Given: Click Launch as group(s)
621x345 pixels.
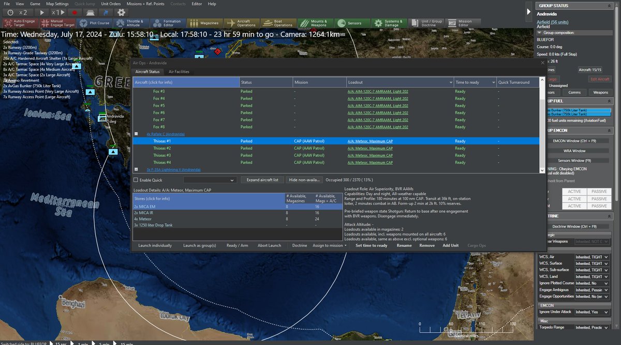Looking at the screenshot, I should tap(199, 246).
